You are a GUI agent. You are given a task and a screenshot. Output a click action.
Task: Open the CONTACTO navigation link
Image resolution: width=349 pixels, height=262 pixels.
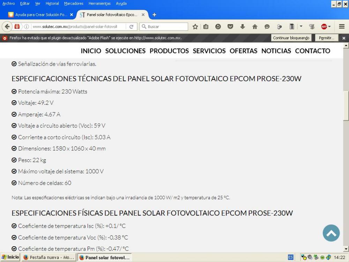[312, 51]
